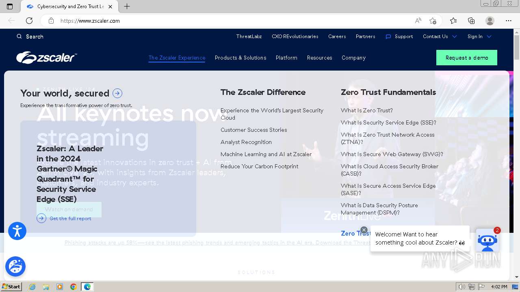The width and height of the screenshot is (520, 292).
Task: Go to the Careers page
Action: [x=337, y=36]
